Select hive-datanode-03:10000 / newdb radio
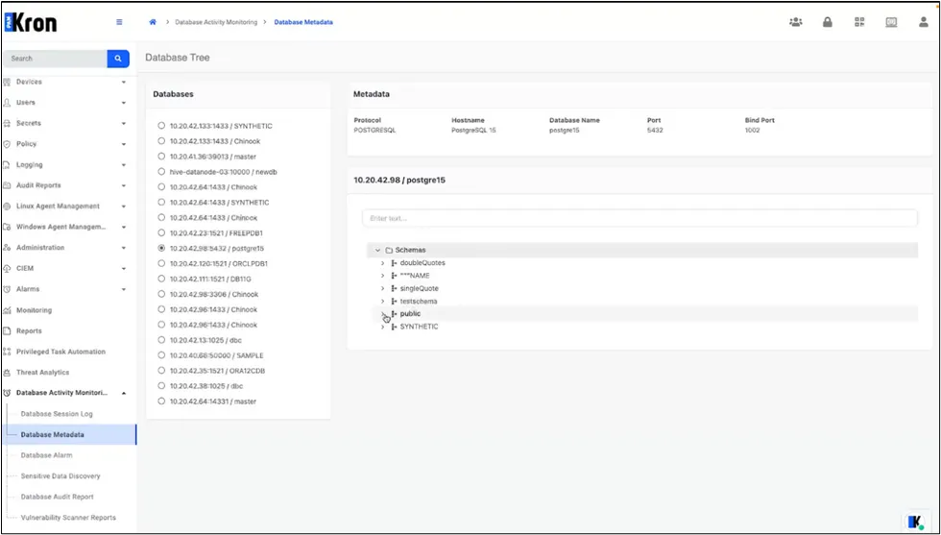 [161, 172]
